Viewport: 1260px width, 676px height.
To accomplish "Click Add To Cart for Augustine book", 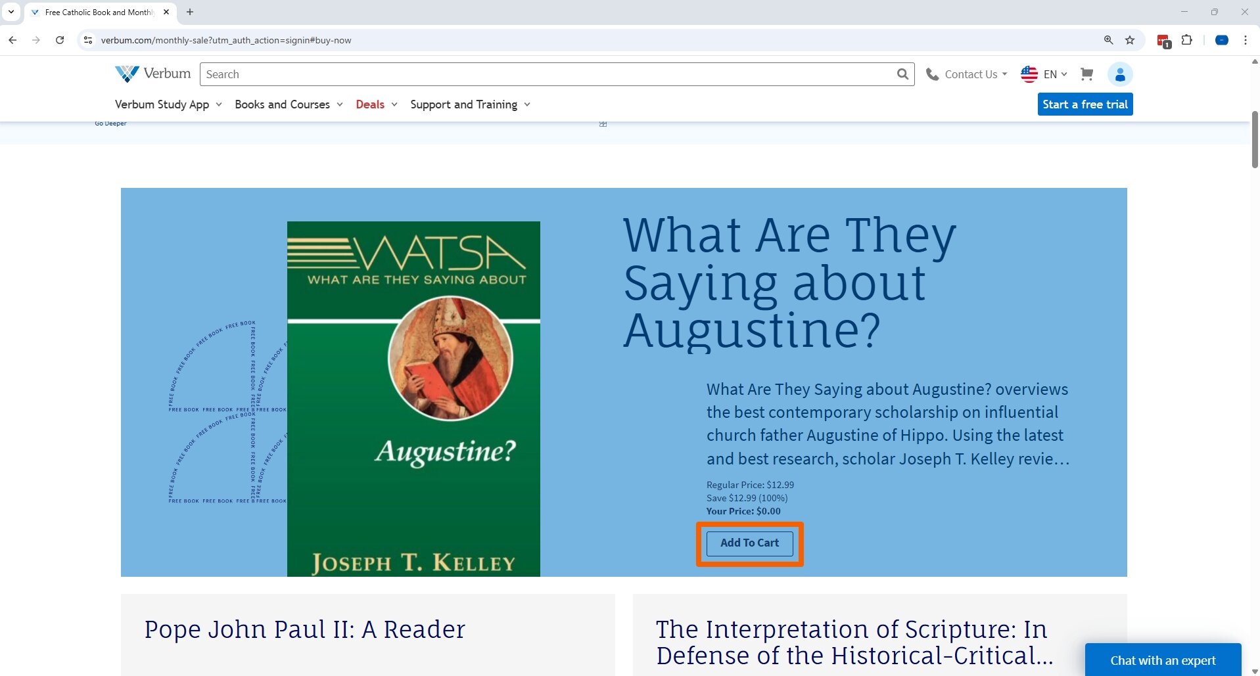I will 749,543.
